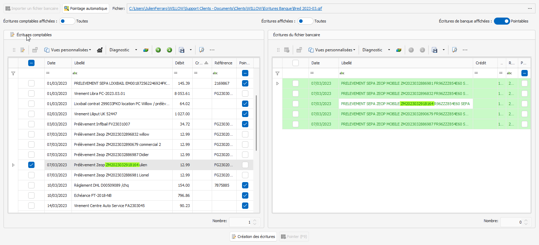Screen dimensions: 539x245
Task: Select the debit amount 8 053.61
Action: pyautogui.click(x=182, y=94)
